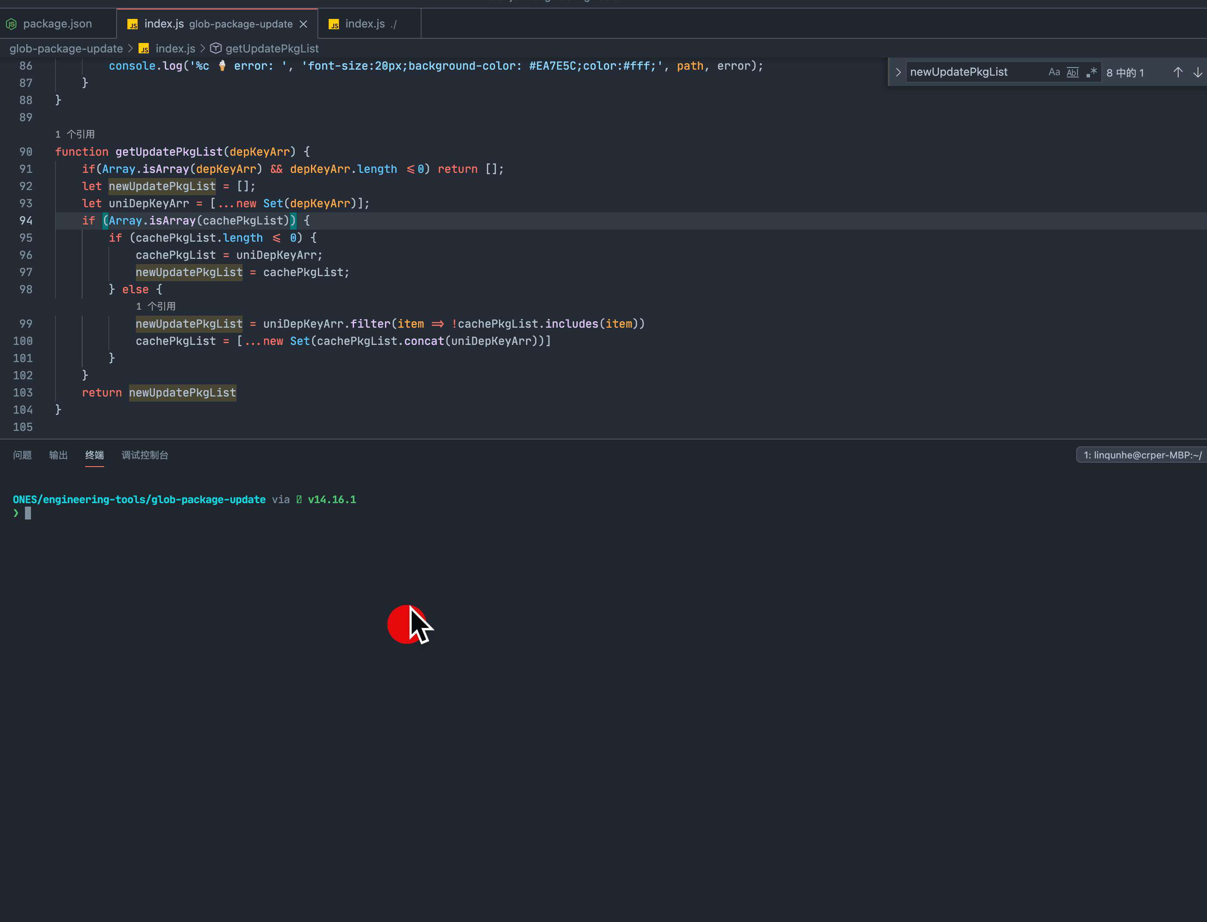
Task: Click index.js in the breadcrumb path
Action: pyautogui.click(x=175, y=48)
